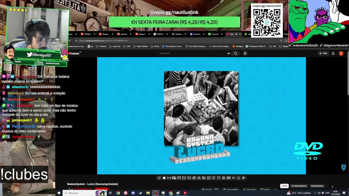Click the Lucro album cover in video
Image resolution: width=349 pixels, height=196 pixels.
pos(201,108)
